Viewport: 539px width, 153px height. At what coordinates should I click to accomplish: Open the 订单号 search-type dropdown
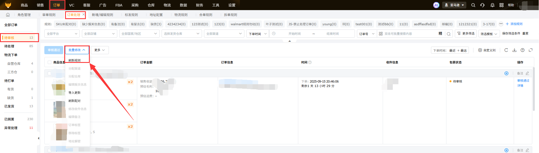point(367,34)
